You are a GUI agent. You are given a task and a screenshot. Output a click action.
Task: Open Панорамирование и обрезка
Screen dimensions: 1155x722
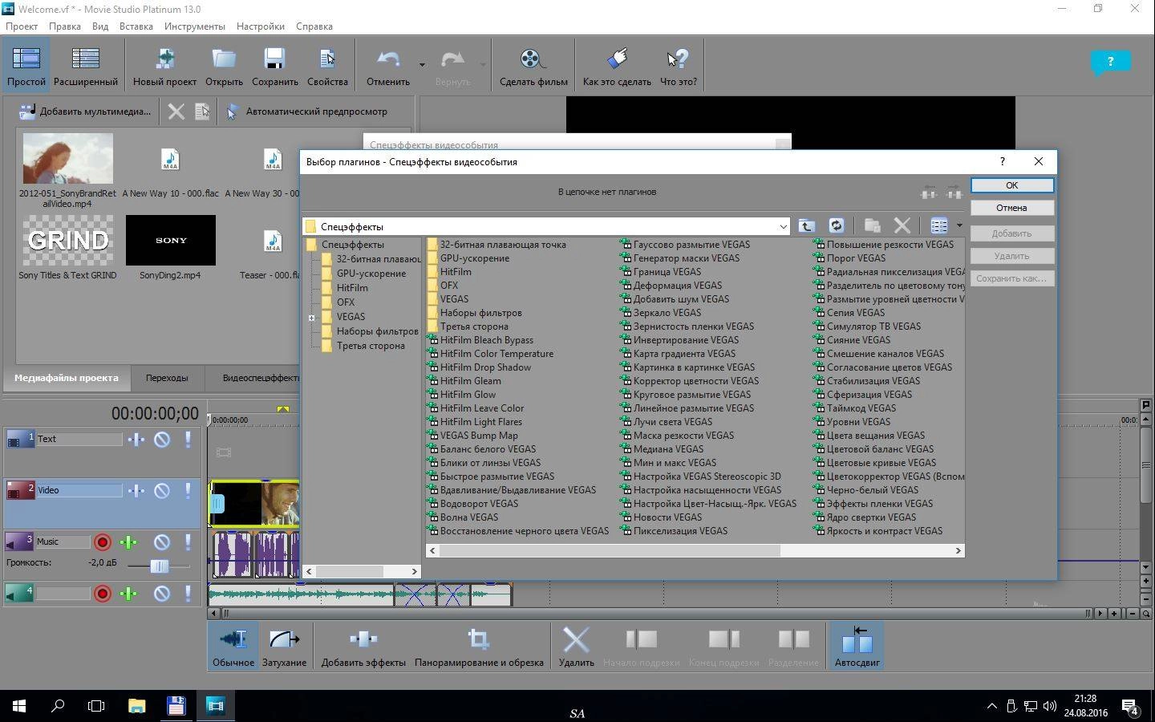tap(479, 646)
